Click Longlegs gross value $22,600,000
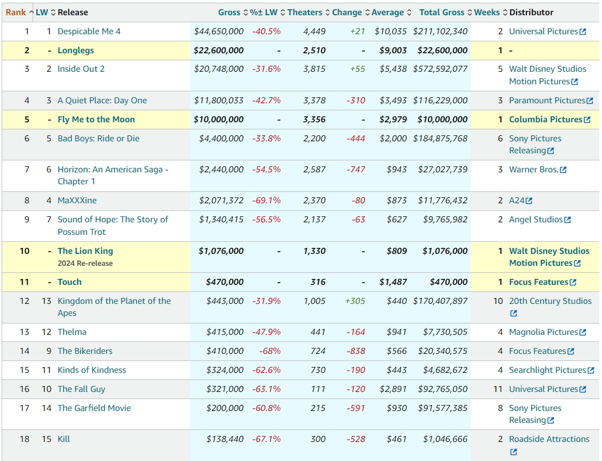 [219, 50]
